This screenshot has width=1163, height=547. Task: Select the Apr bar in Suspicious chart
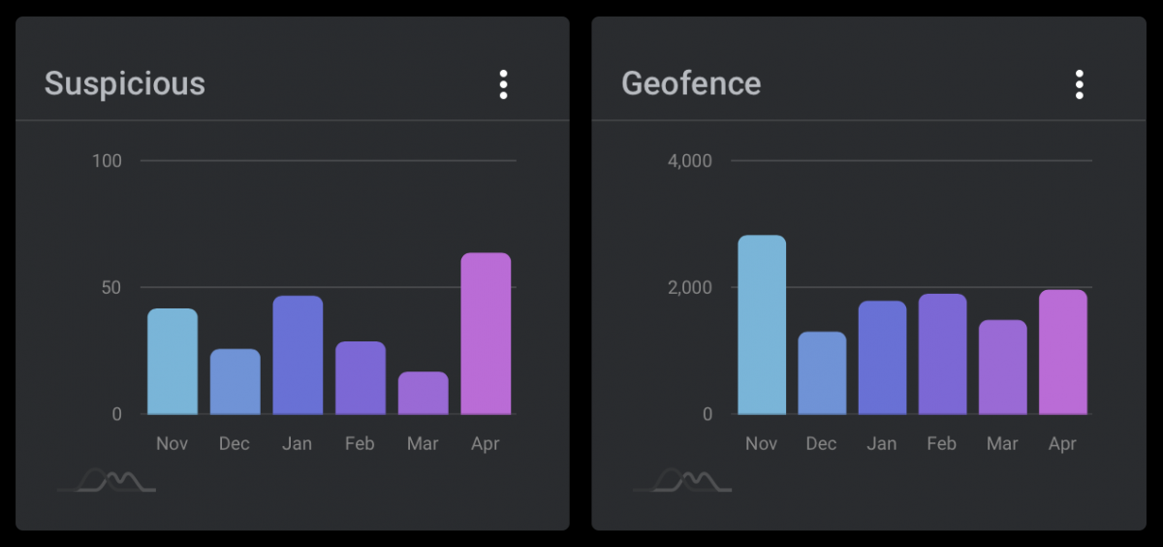click(x=486, y=334)
